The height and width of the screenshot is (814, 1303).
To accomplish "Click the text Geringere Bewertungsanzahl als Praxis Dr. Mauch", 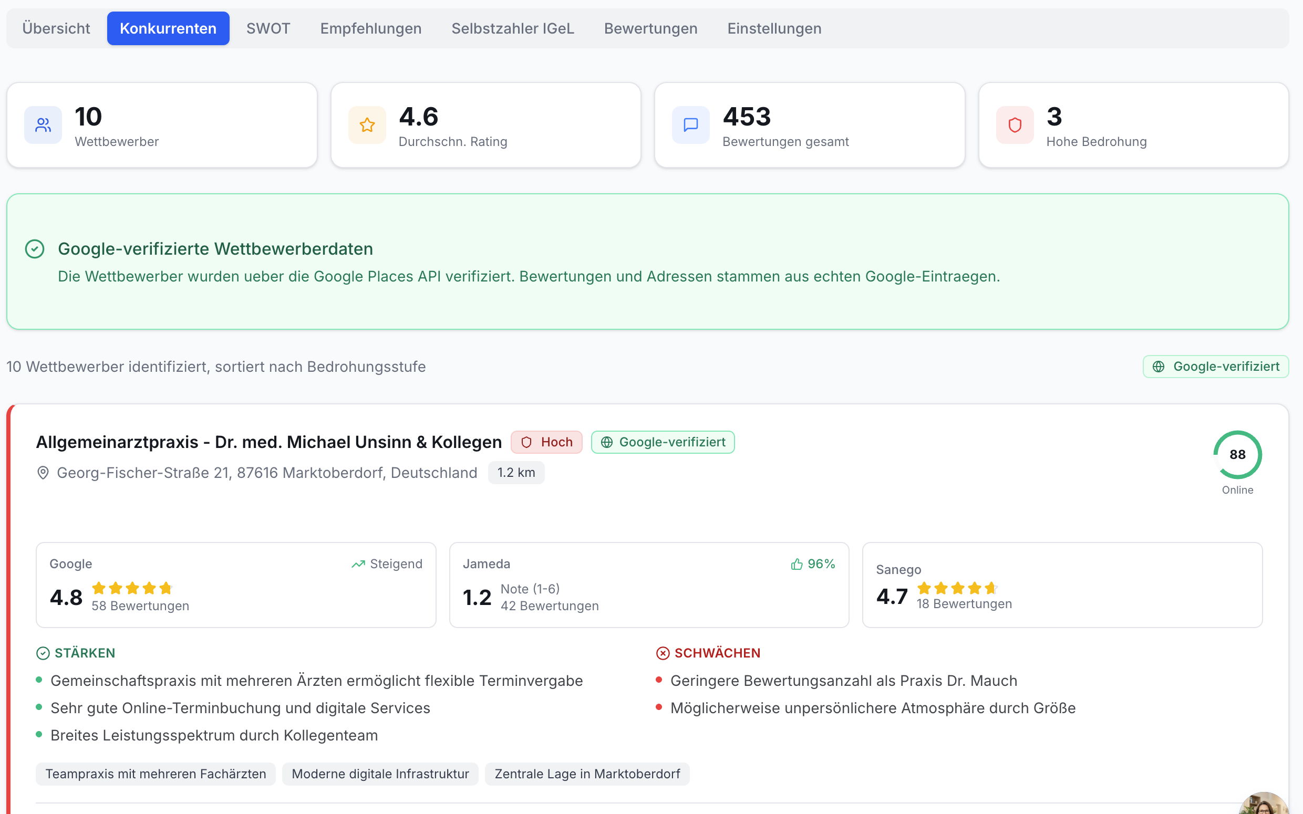I will click(x=844, y=681).
